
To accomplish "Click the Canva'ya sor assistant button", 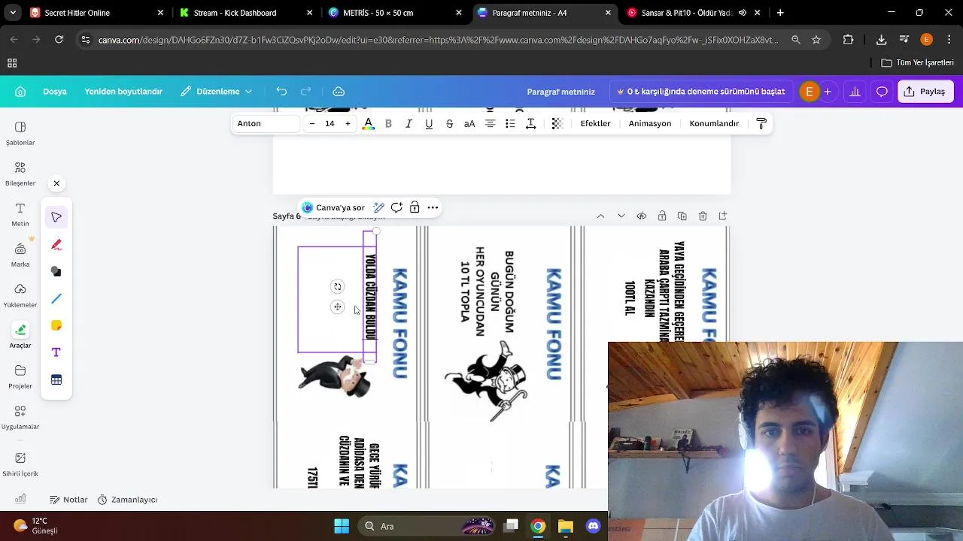I will pos(333,207).
